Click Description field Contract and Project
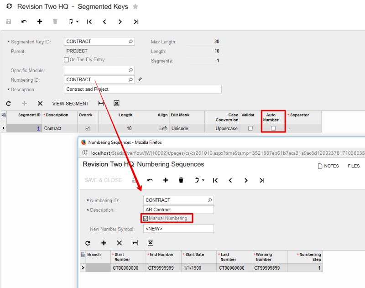 pyautogui.click(x=143, y=89)
